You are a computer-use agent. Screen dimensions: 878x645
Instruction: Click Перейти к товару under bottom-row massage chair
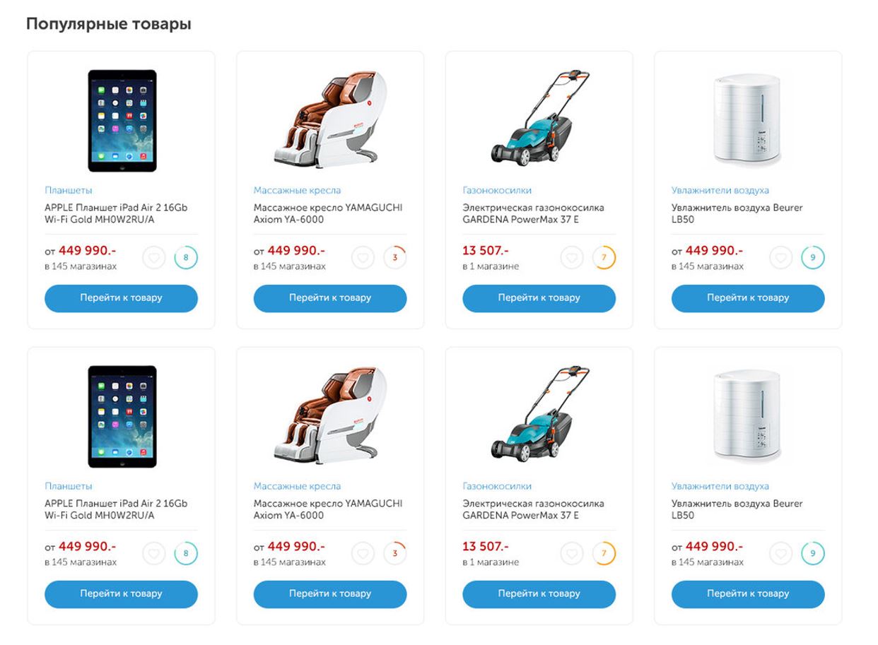330,594
